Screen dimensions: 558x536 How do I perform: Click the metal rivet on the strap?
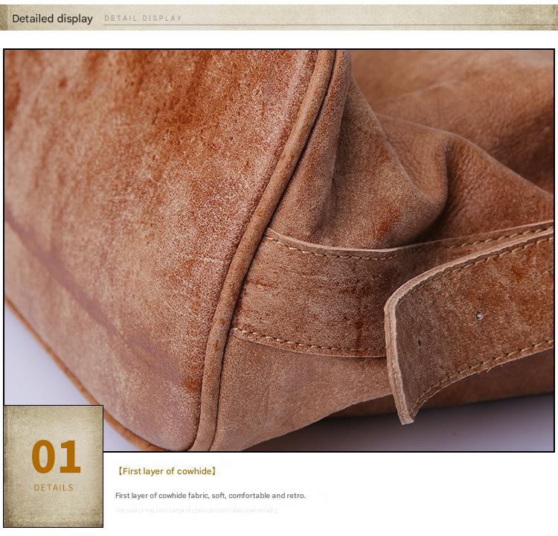[x=478, y=316]
